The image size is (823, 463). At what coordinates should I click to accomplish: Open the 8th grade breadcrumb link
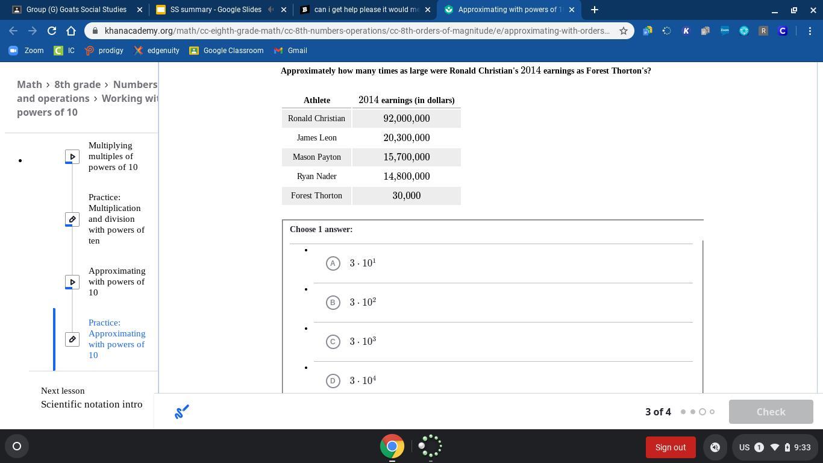click(x=77, y=84)
